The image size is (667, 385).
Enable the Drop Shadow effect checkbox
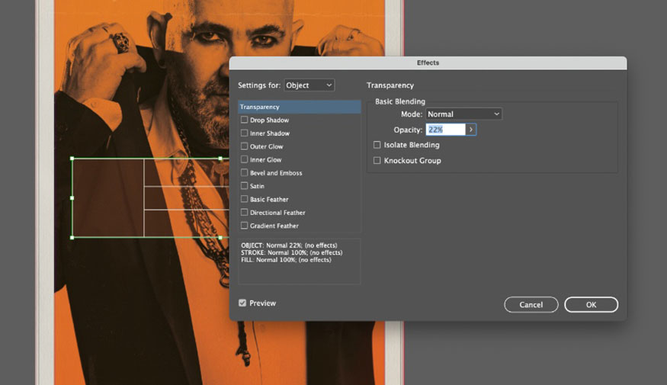[244, 120]
